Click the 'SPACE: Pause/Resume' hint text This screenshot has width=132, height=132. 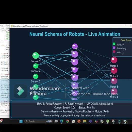49,104
